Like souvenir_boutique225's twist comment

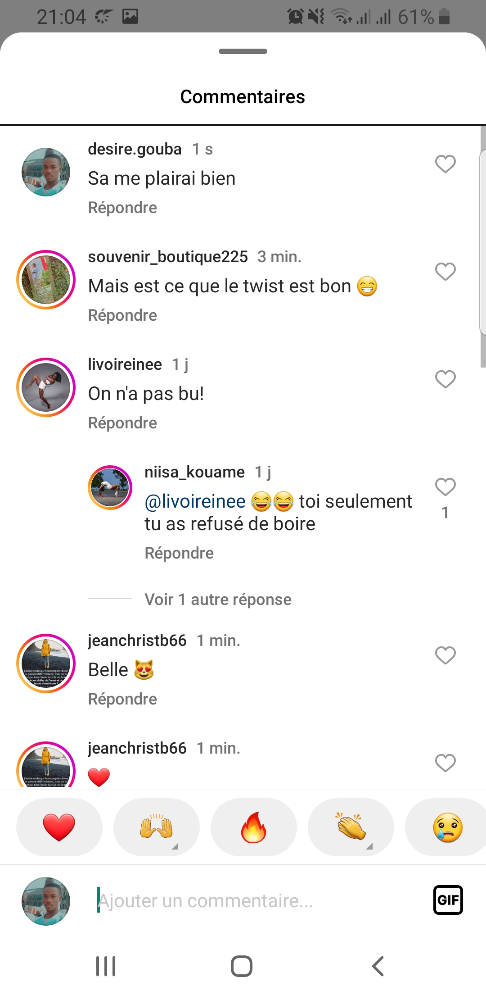click(445, 272)
